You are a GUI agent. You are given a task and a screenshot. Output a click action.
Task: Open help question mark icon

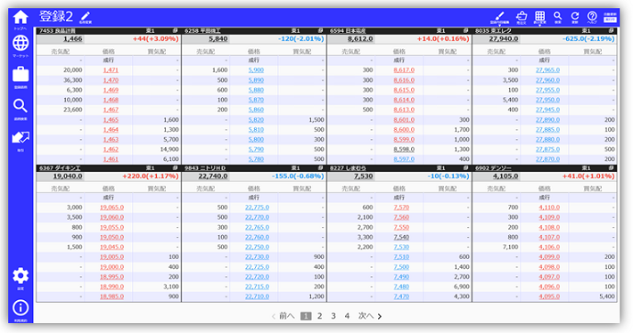pyautogui.click(x=592, y=17)
